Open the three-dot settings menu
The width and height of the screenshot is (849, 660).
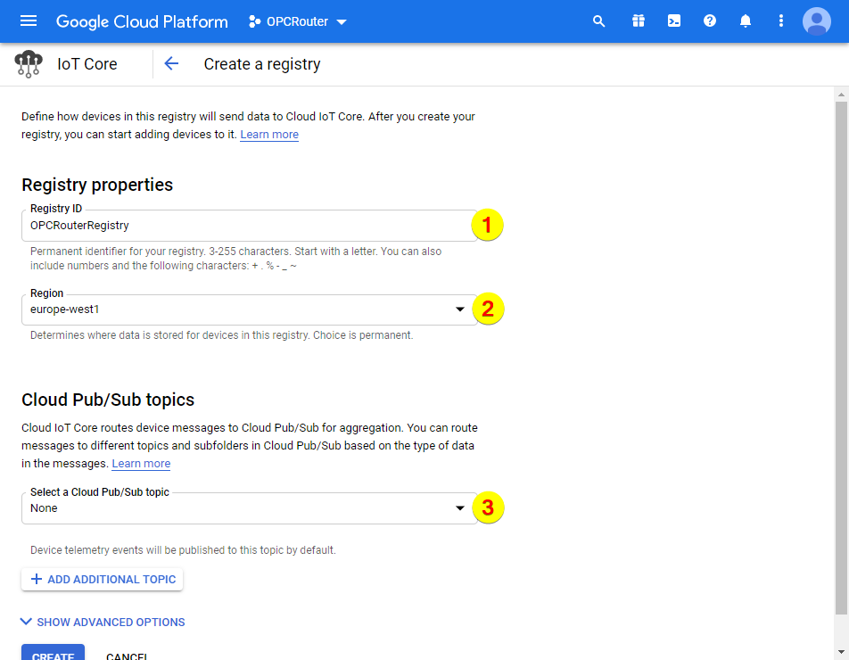point(781,21)
